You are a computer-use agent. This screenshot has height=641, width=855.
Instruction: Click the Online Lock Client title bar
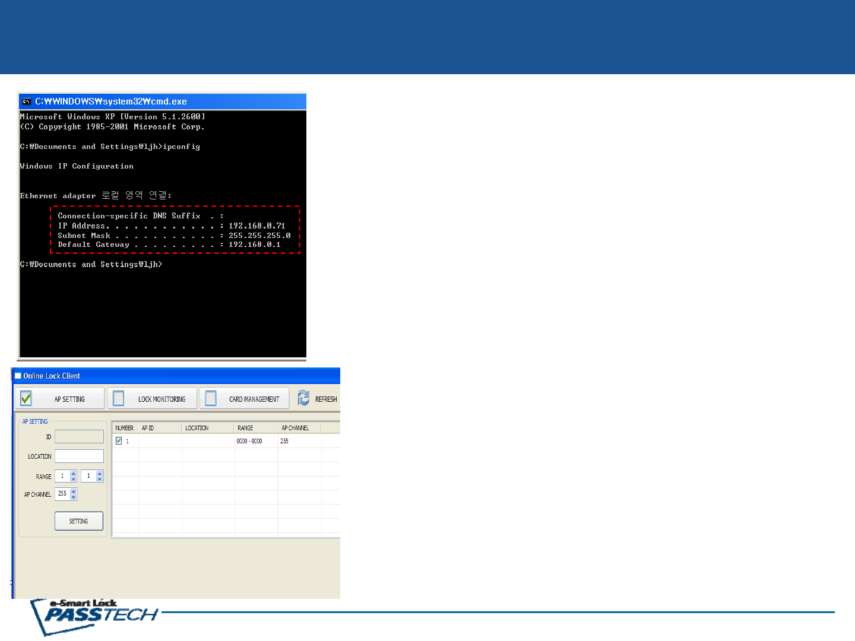pyautogui.click(x=176, y=376)
